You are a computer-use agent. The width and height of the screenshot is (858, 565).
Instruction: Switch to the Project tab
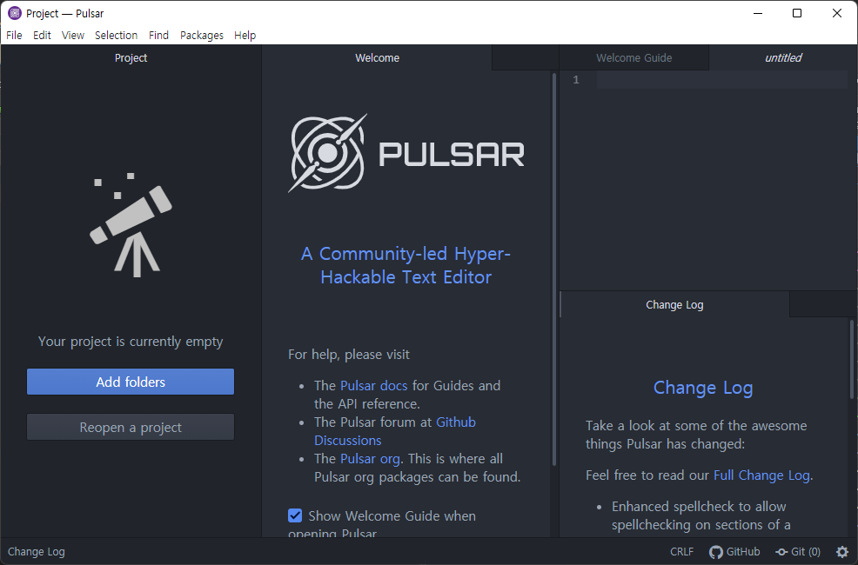click(131, 58)
